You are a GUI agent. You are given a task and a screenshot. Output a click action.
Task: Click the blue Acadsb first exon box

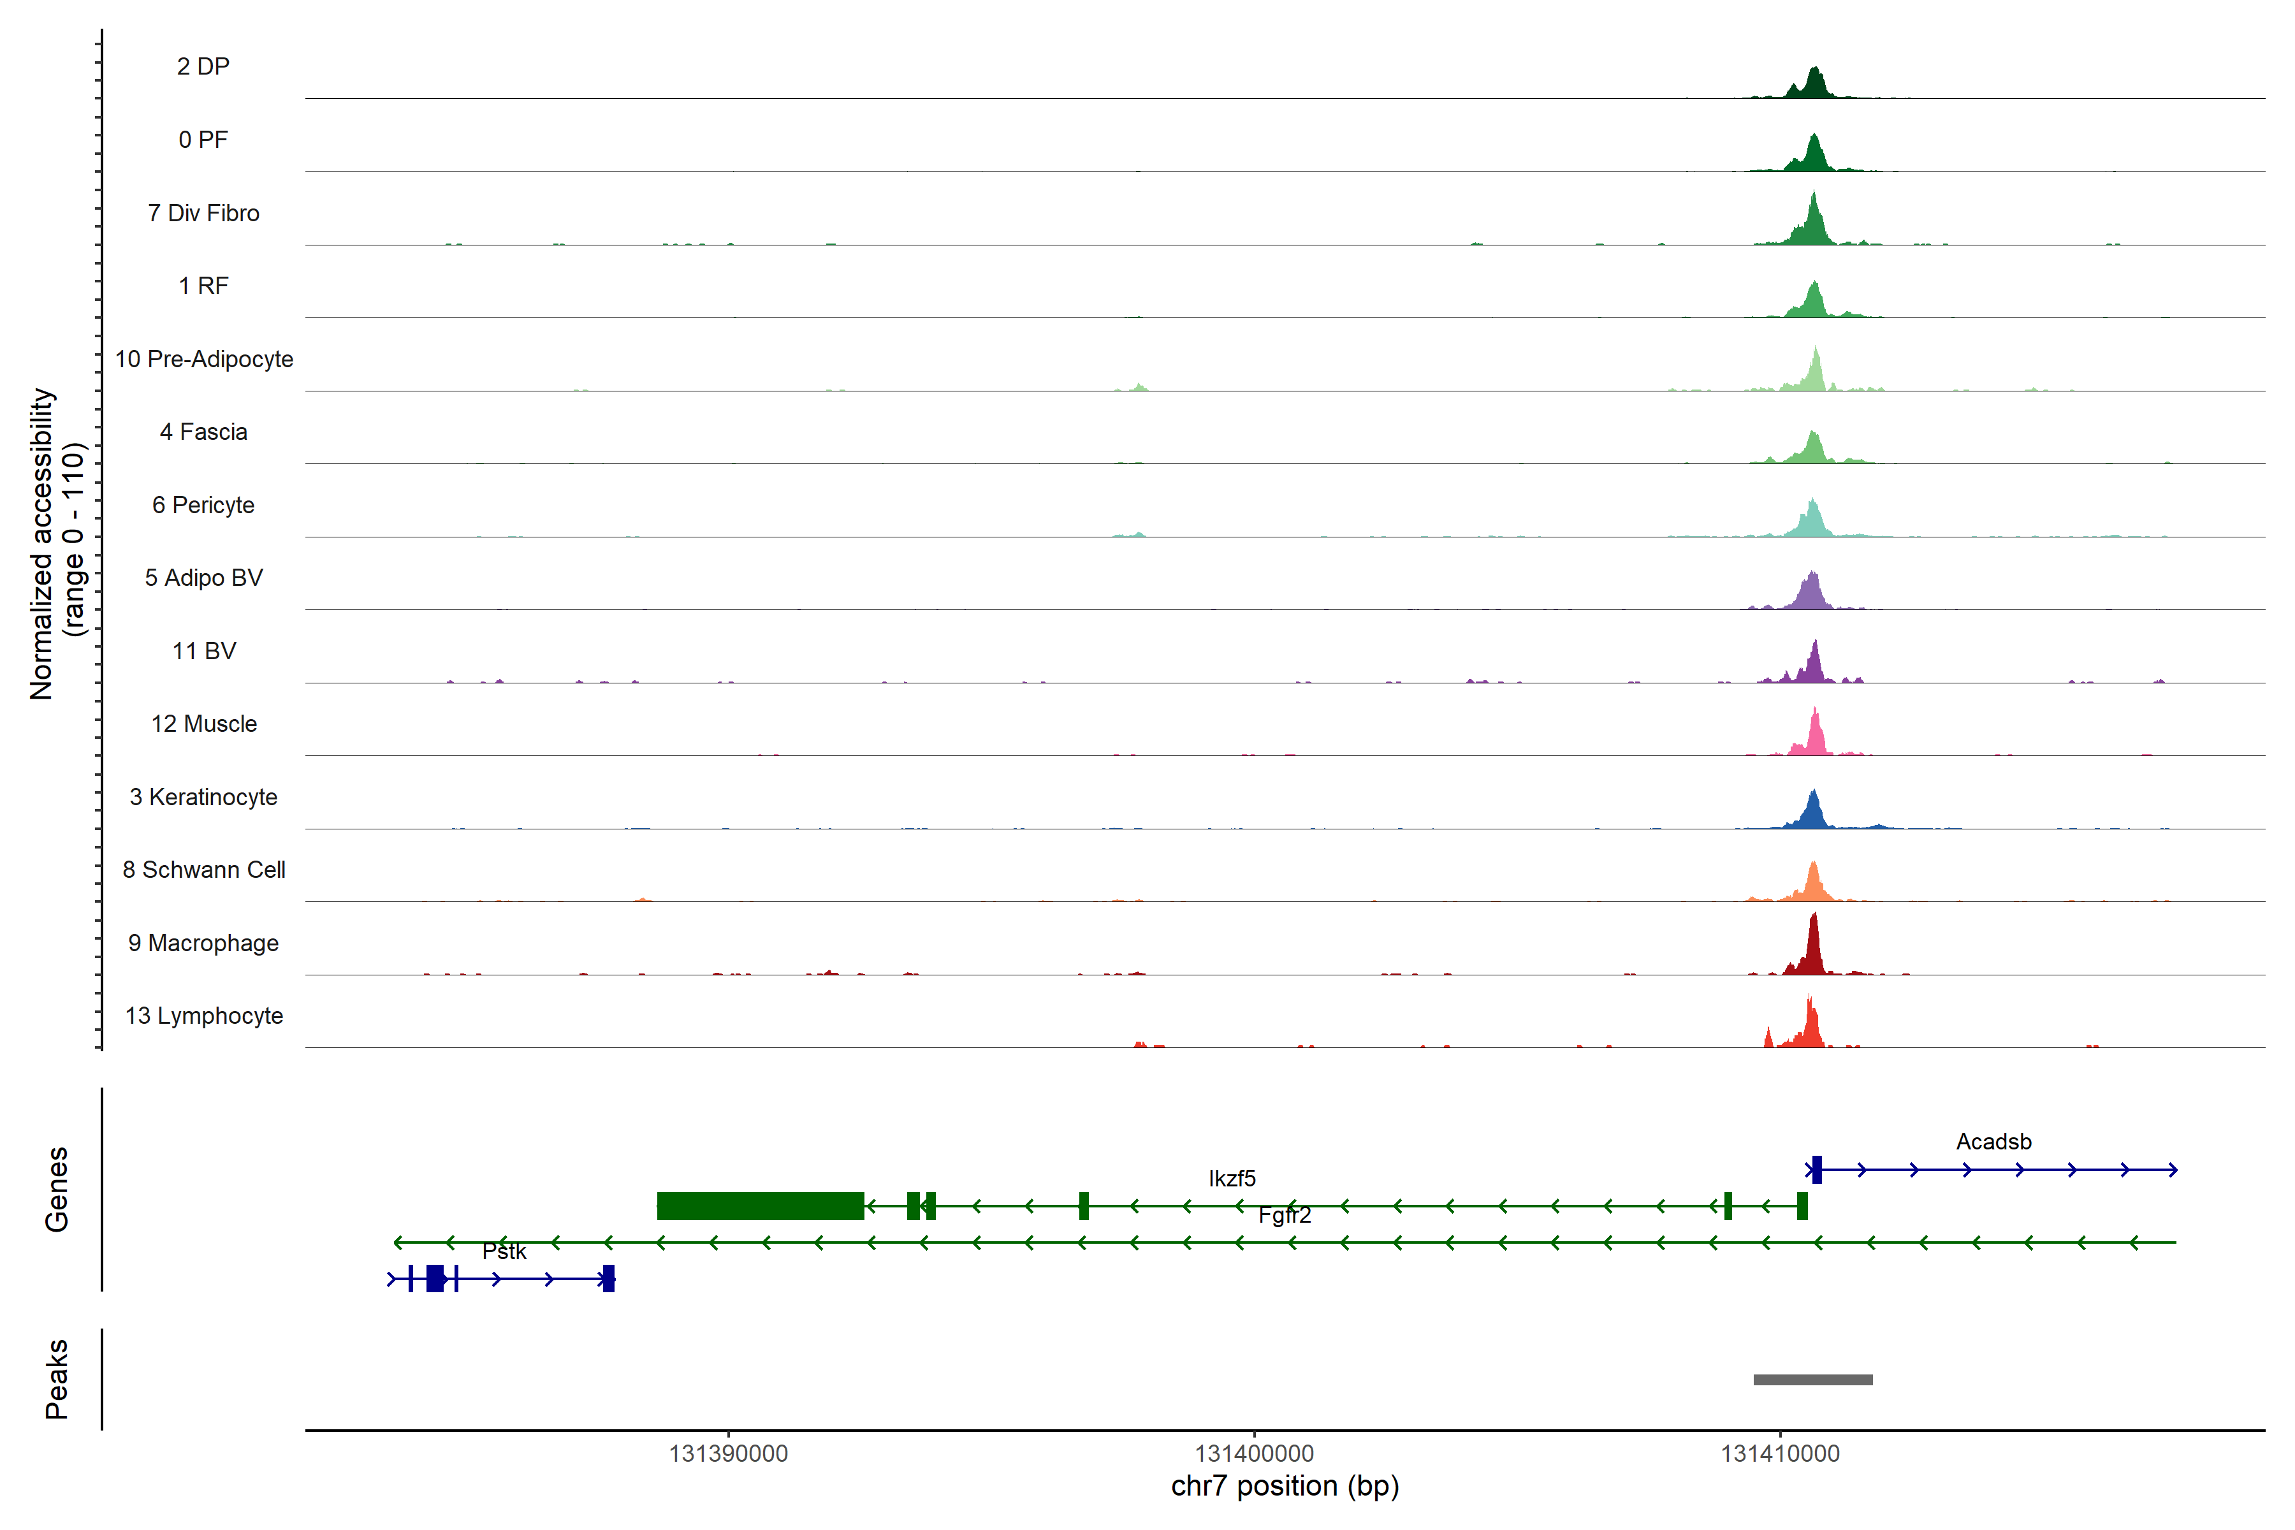click(x=1816, y=1169)
